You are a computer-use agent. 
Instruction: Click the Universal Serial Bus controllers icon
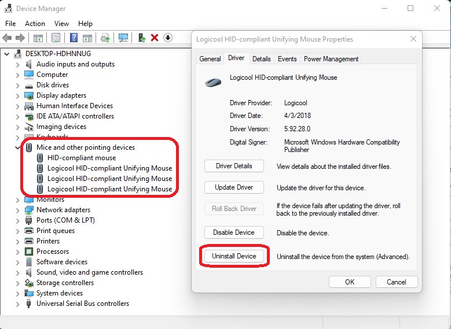[x=28, y=304]
